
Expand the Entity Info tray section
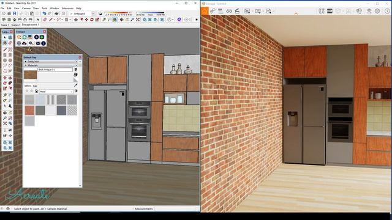click(50, 61)
